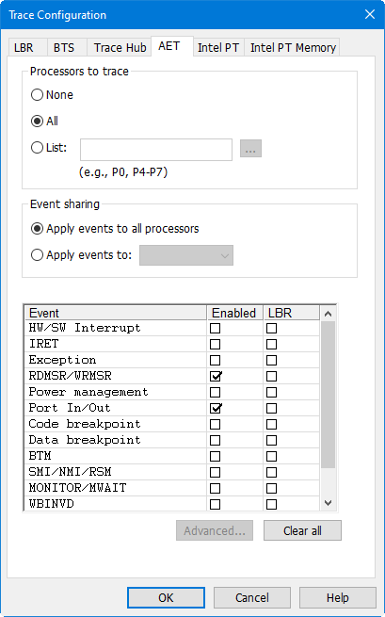385x617 pixels.
Task: Switch to the LBR tab
Action: pyautogui.click(x=24, y=48)
